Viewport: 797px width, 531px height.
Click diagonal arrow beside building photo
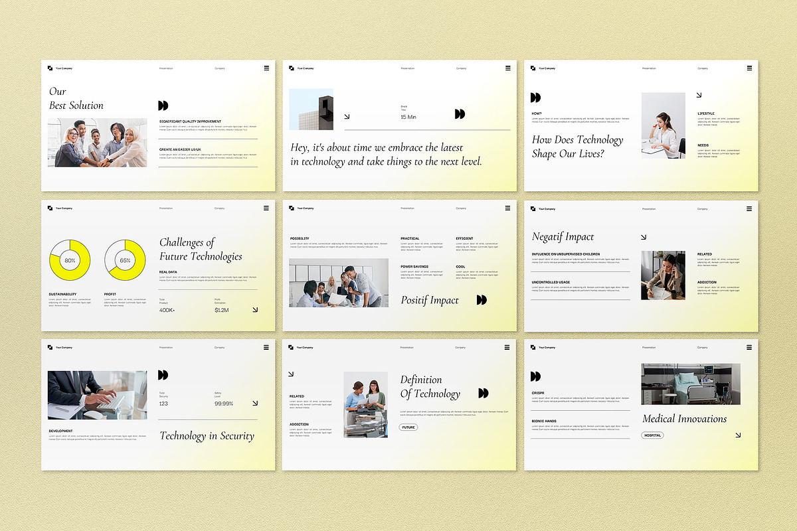point(347,116)
